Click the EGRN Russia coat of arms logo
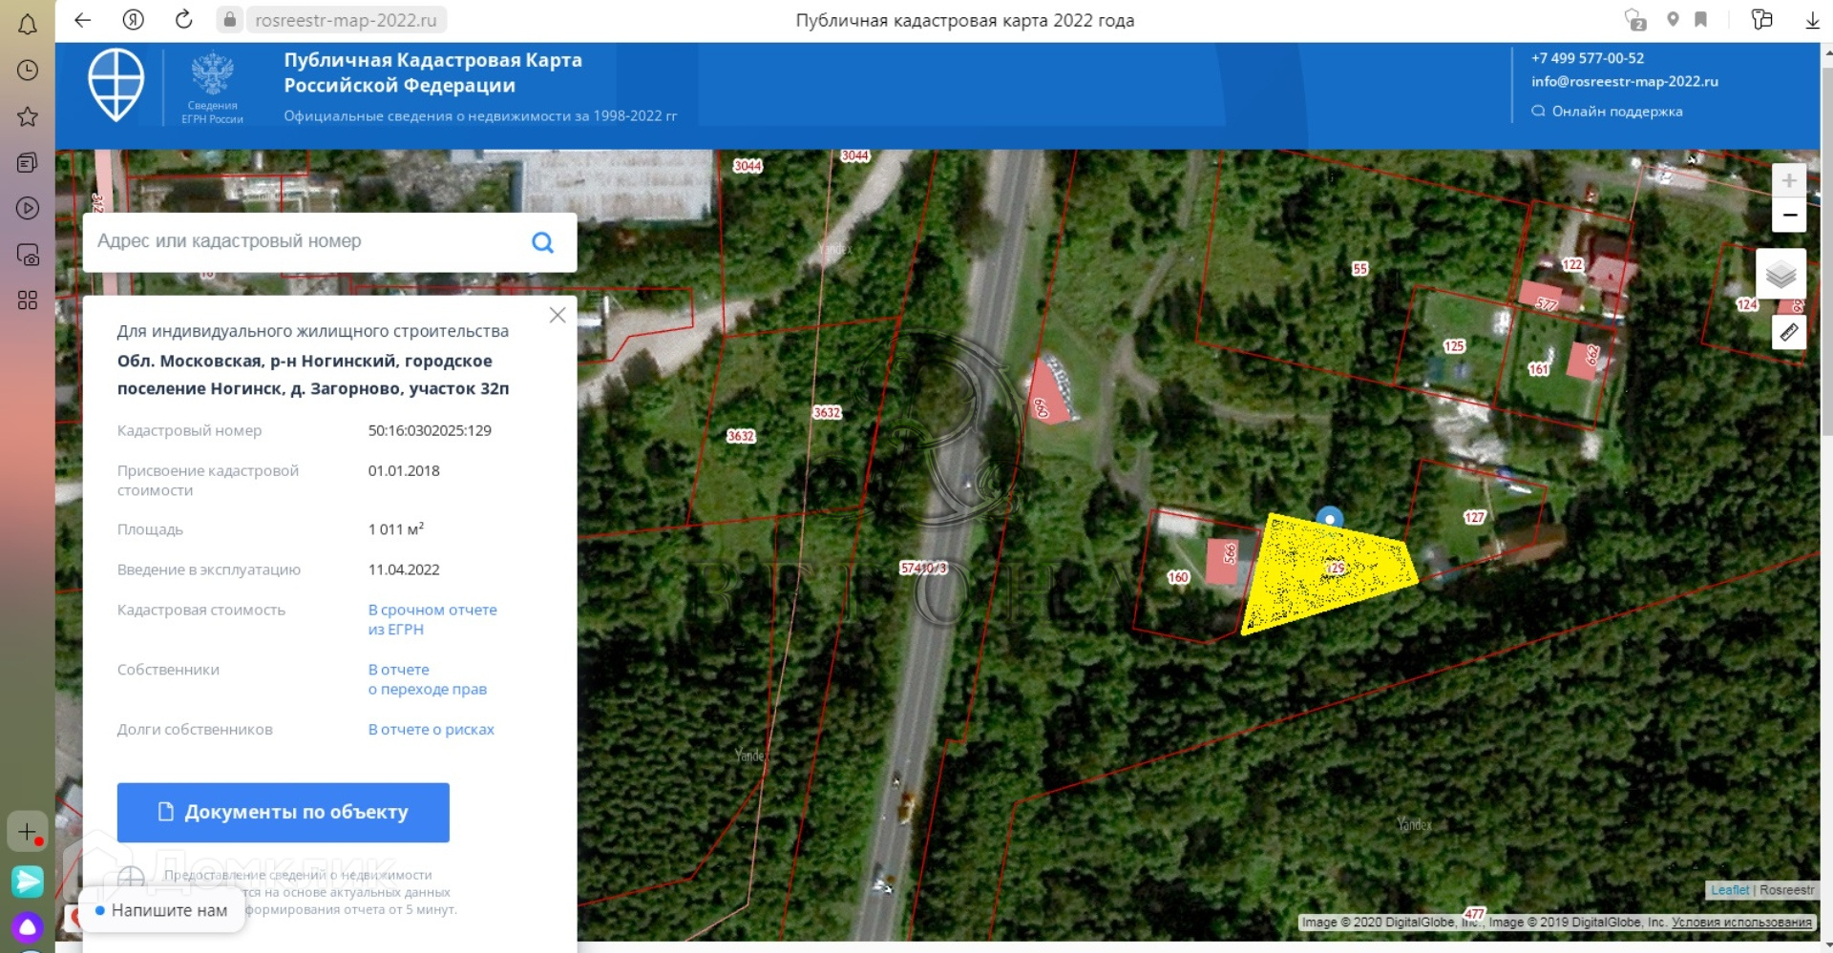This screenshot has width=1833, height=953. pos(213,88)
